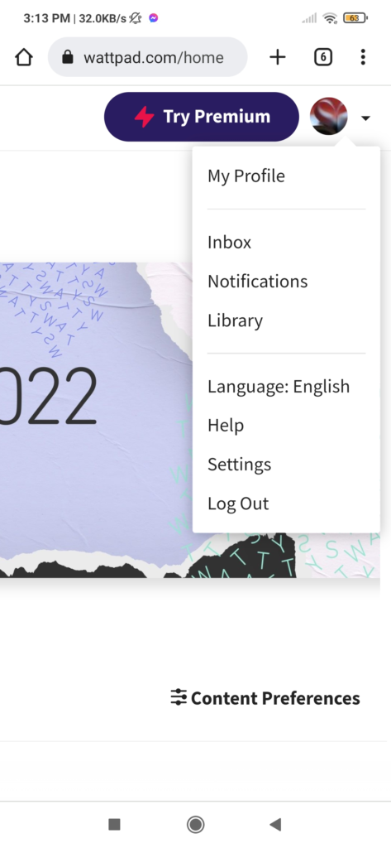The width and height of the screenshot is (391, 848).
Task: Open Settings from the profile menu
Action: 239,465
